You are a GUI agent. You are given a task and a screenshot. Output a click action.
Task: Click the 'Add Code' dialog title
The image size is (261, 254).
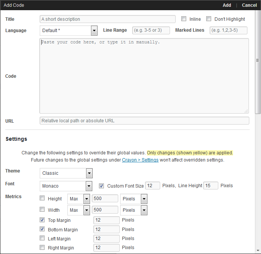pos(14,5)
